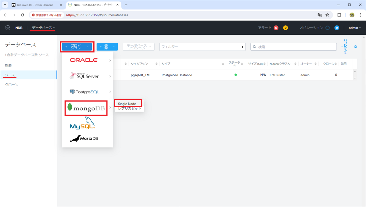Choose the mongoDB engine logo
The height and width of the screenshot is (207, 366).
pyautogui.click(x=86, y=108)
